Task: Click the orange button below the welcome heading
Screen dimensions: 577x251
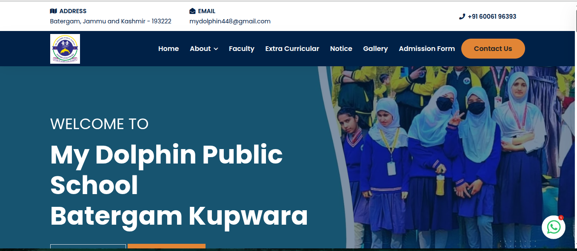Action: click(166, 248)
